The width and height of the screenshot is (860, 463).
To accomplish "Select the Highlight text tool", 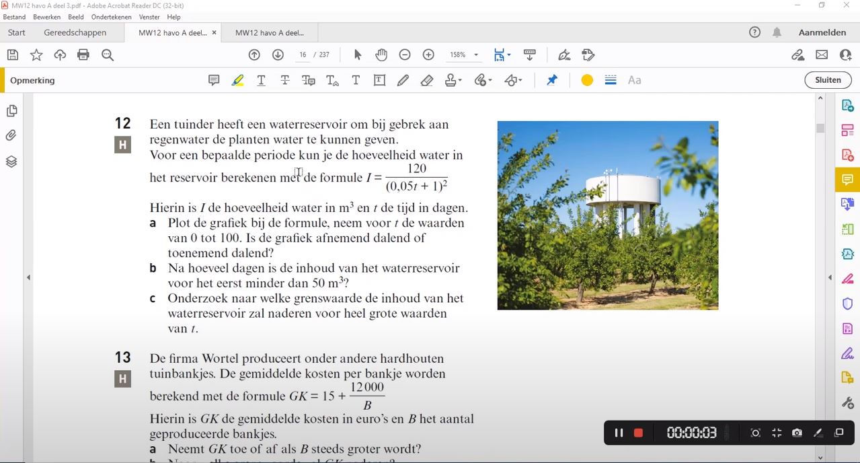I will click(x=237, y=80).
